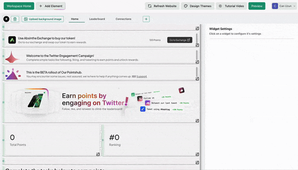Click drag grip of the Total Points widget

click(x=3, y=140)
